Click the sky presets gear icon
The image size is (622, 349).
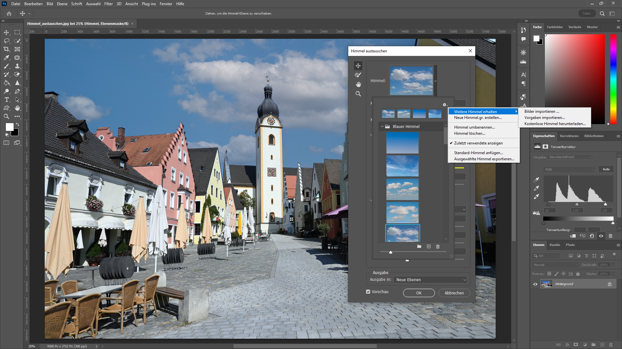[445, 105]
